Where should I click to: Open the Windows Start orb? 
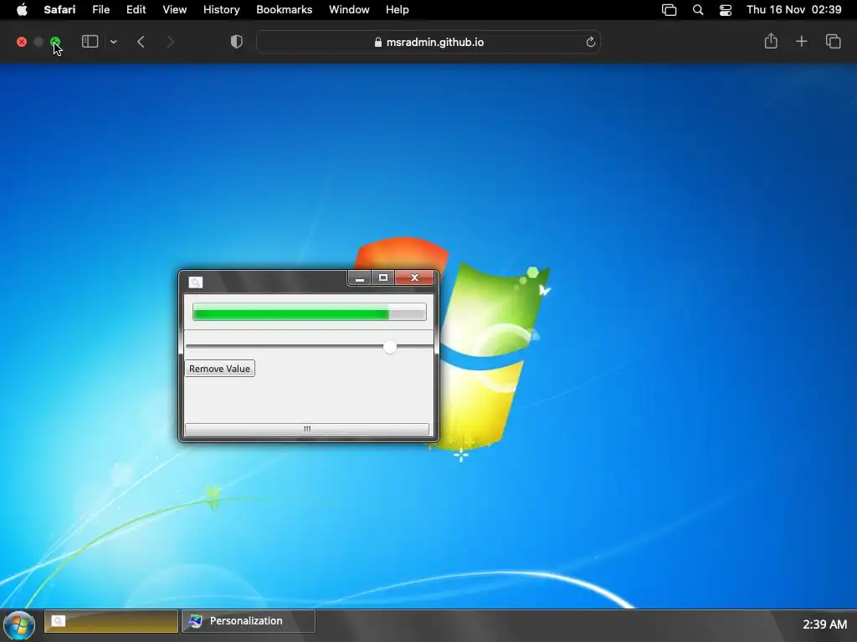(x=19, y=625)
